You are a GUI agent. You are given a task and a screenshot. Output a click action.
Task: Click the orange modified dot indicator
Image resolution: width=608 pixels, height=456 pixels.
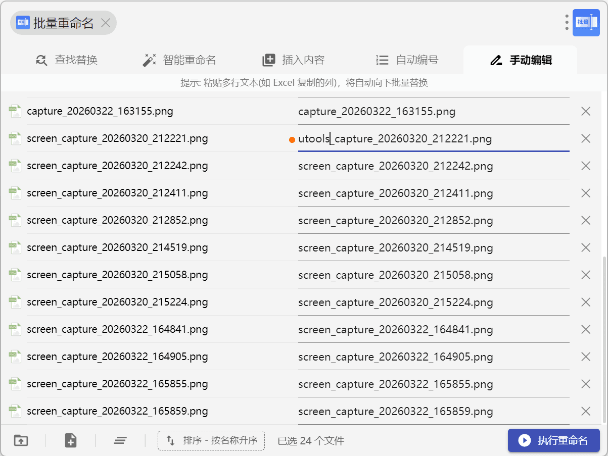coord(292,139)
